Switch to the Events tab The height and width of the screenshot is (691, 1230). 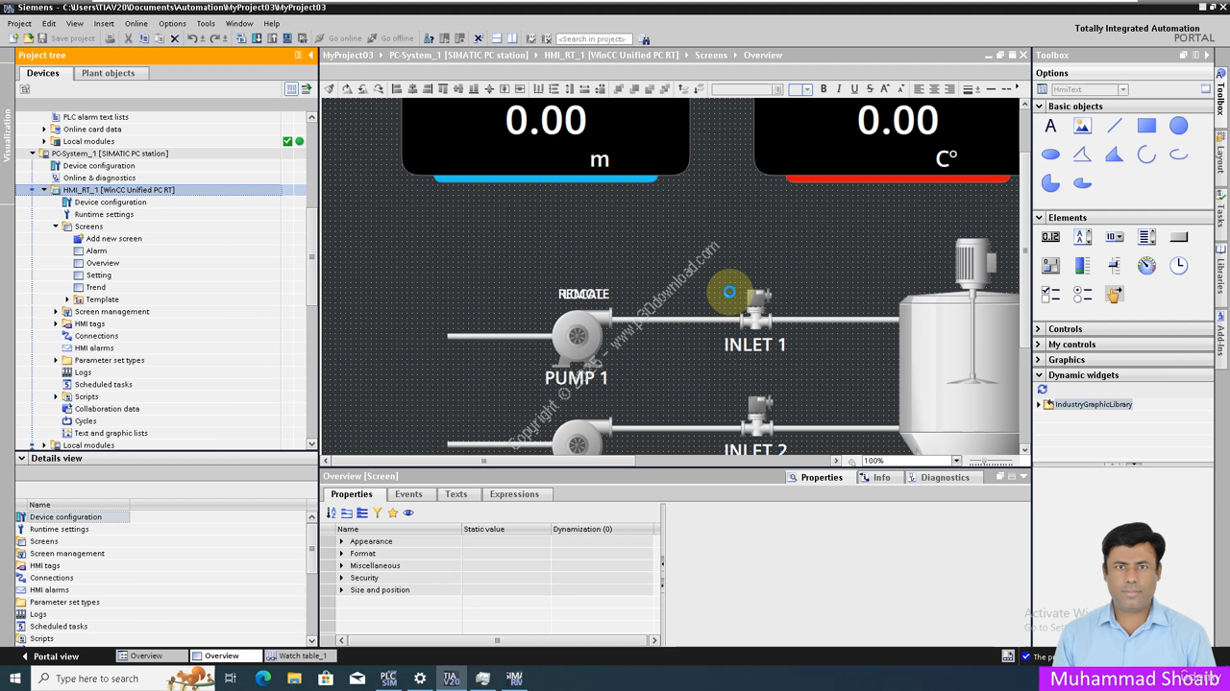(x=408, y=494)
